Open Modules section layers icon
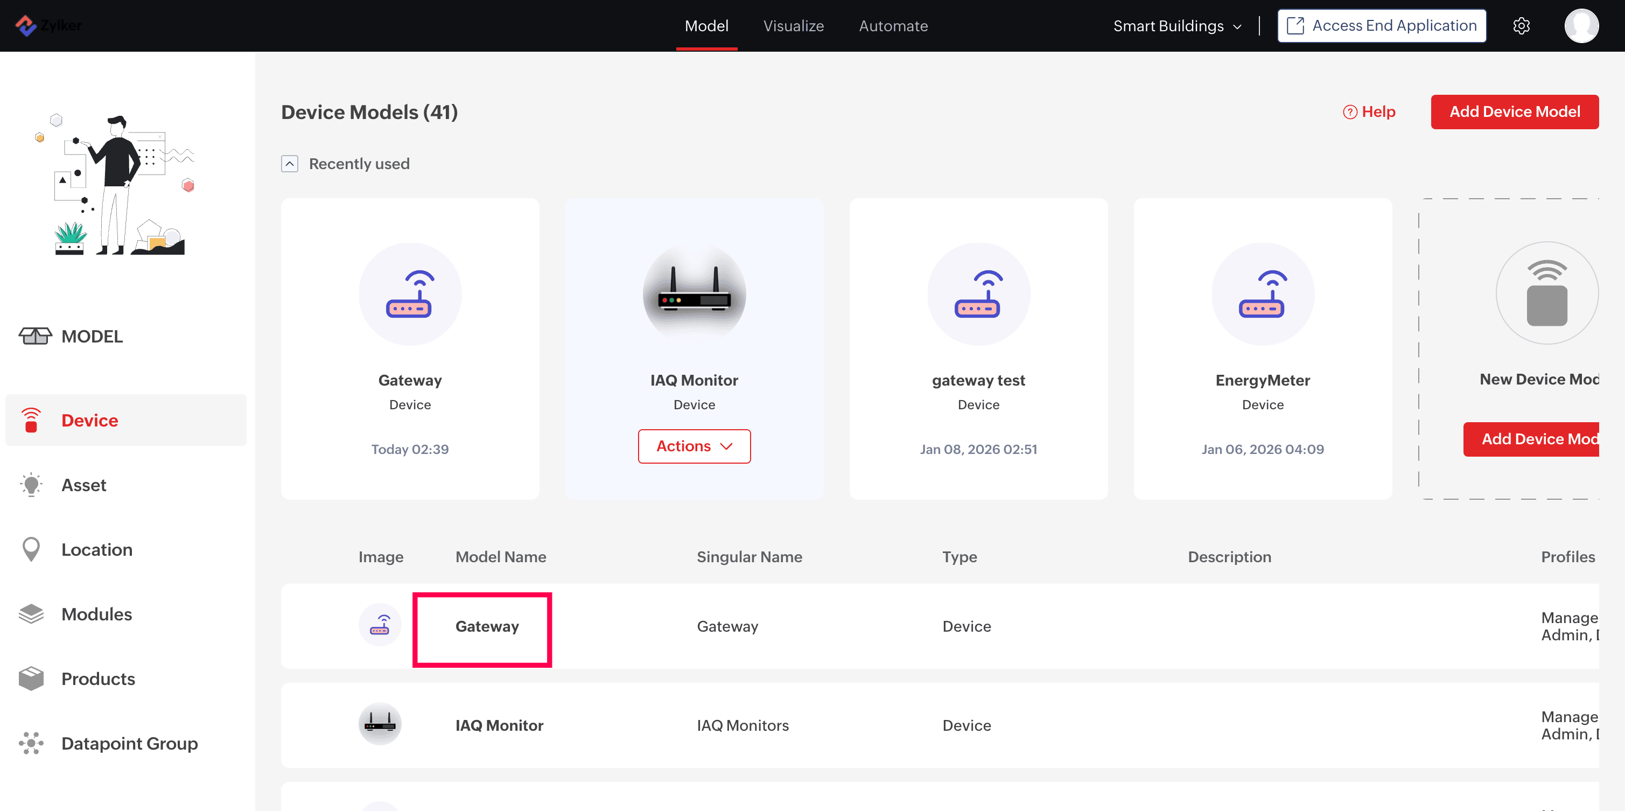This screenshot has width=1625, height=811. pos(31,613)
